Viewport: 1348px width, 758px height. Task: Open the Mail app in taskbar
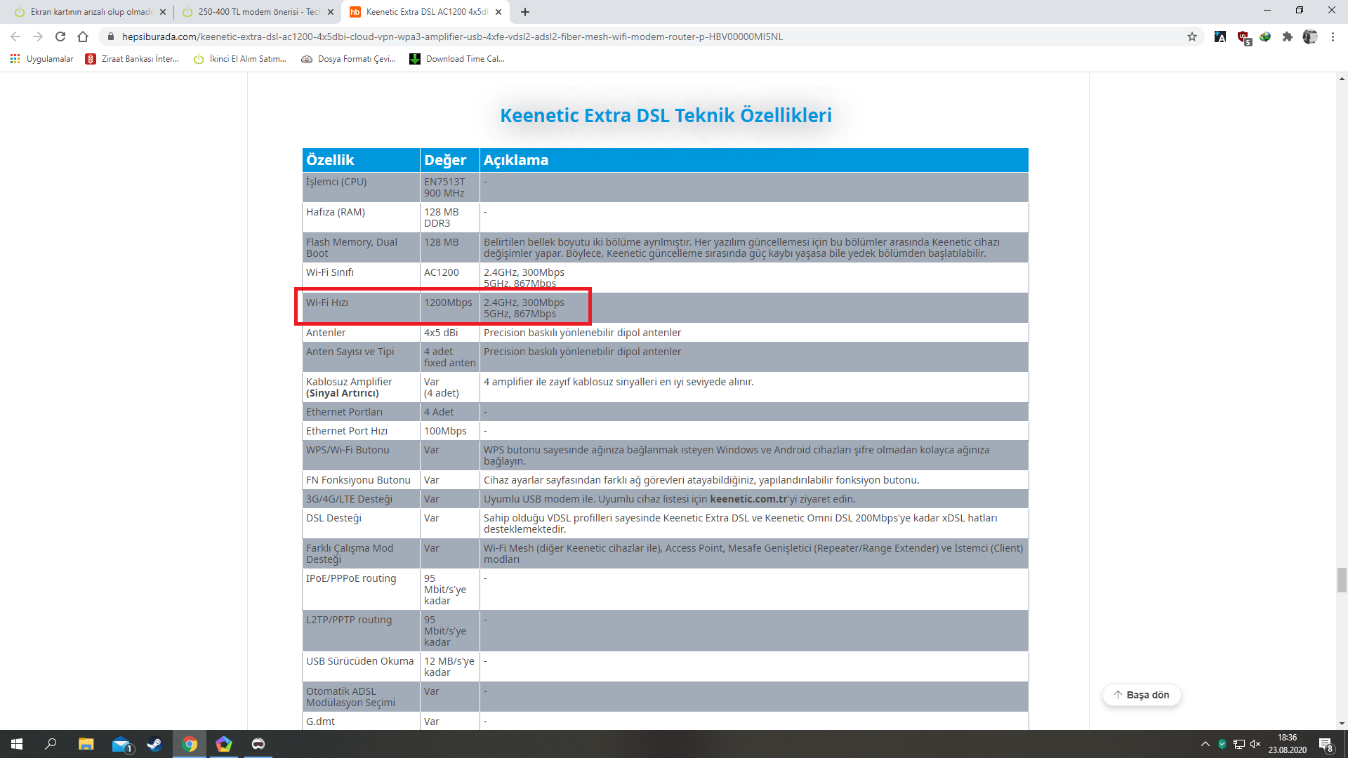(121, 744)
